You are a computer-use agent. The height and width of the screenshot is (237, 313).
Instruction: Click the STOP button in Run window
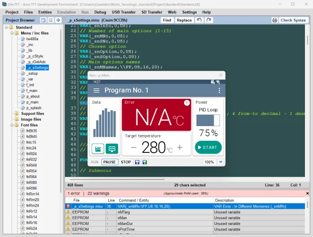click(126, 162)
